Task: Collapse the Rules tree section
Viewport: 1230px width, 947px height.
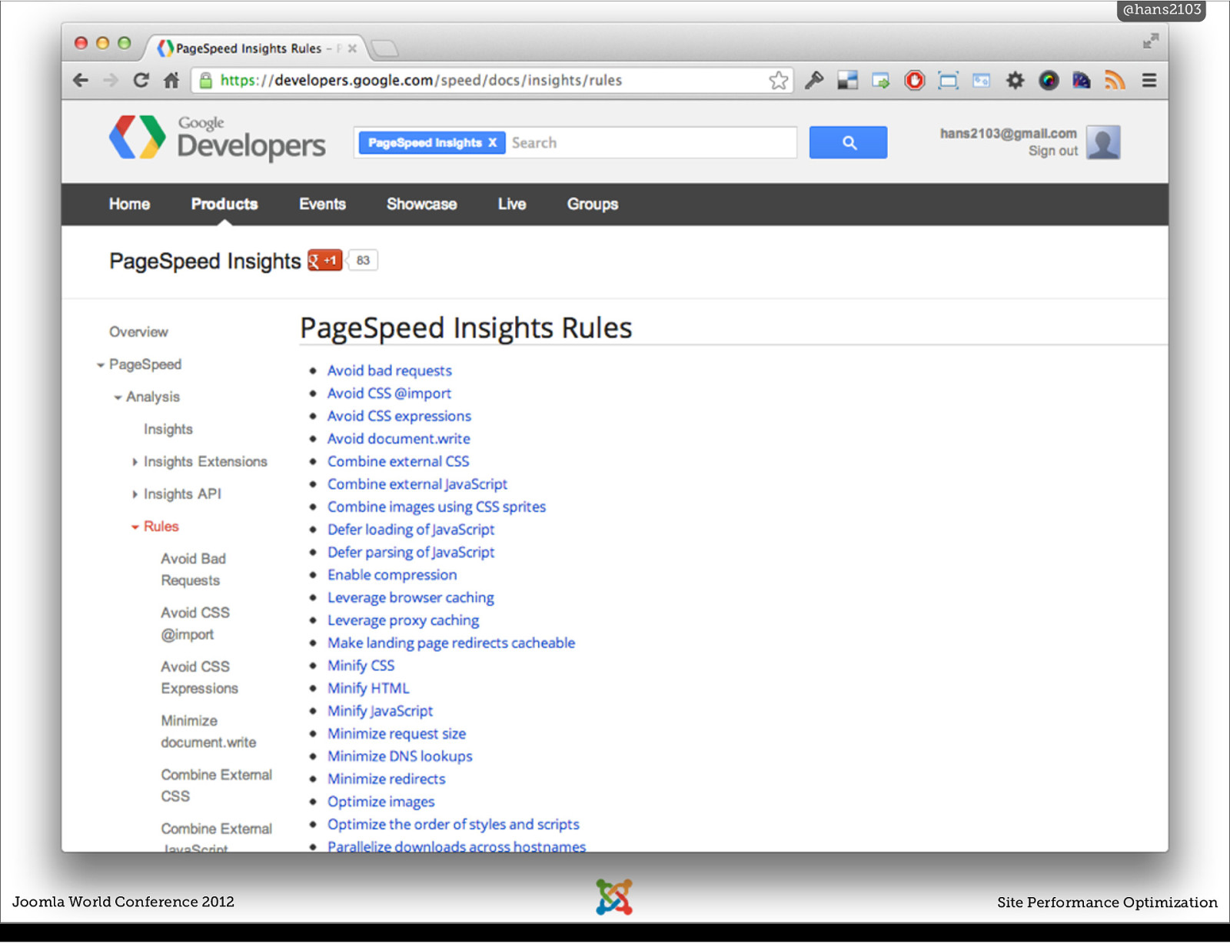Action: [x=135, y=527]
